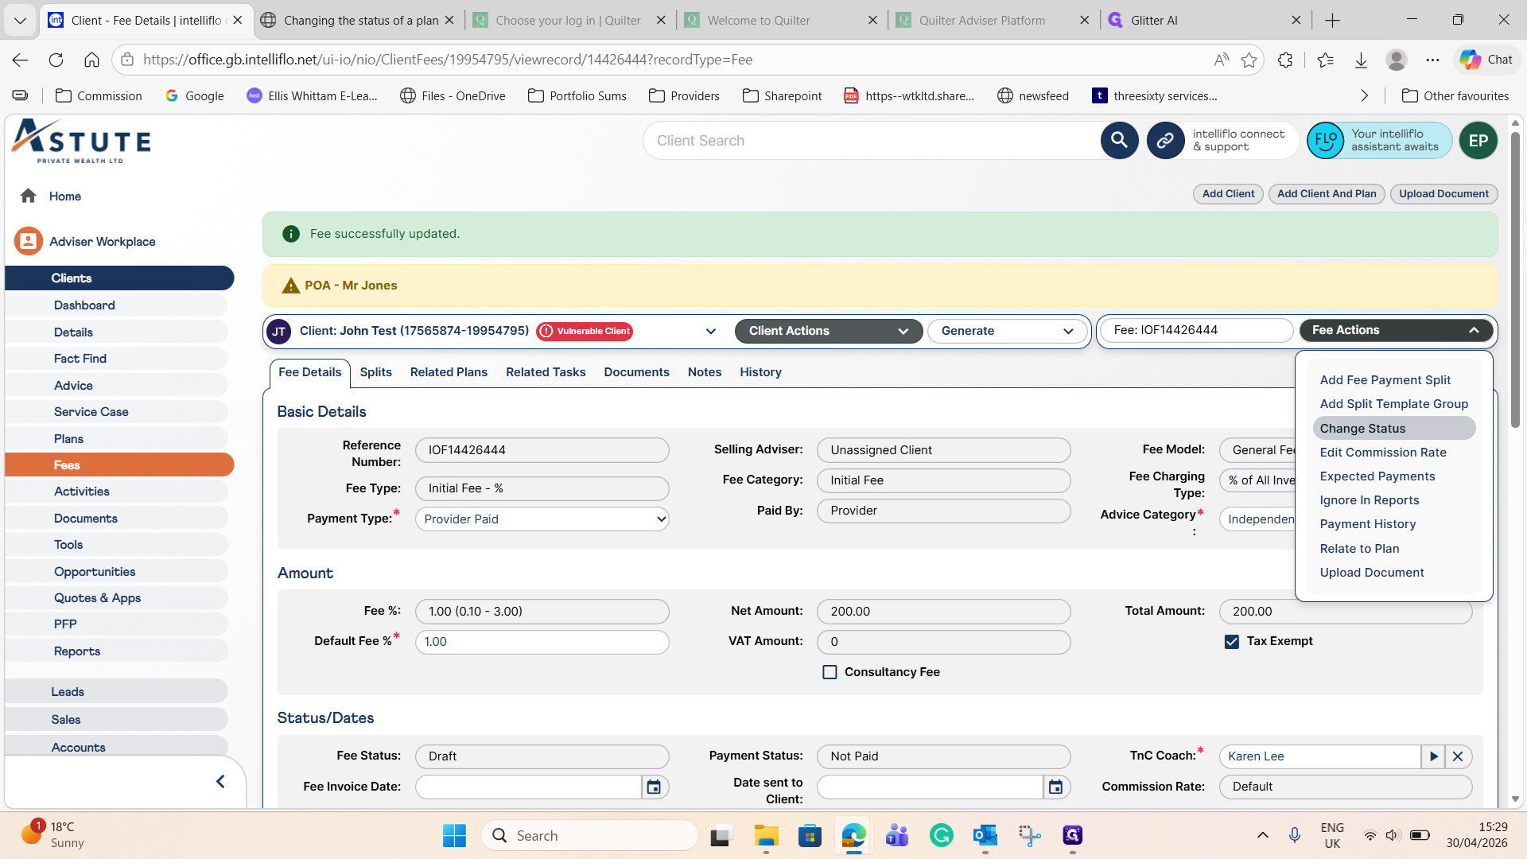Click the Home house icon
The width and height of the screenshot is (1527, 859).
[29, 196]
